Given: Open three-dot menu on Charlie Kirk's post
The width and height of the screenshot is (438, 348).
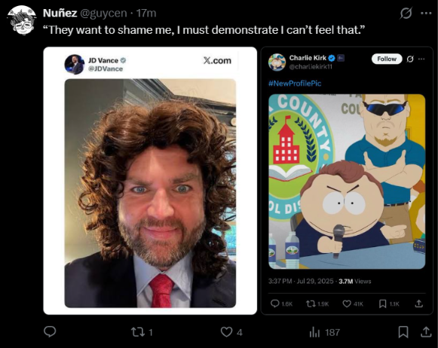Looking at the screenshot, I should pos(421,59).
